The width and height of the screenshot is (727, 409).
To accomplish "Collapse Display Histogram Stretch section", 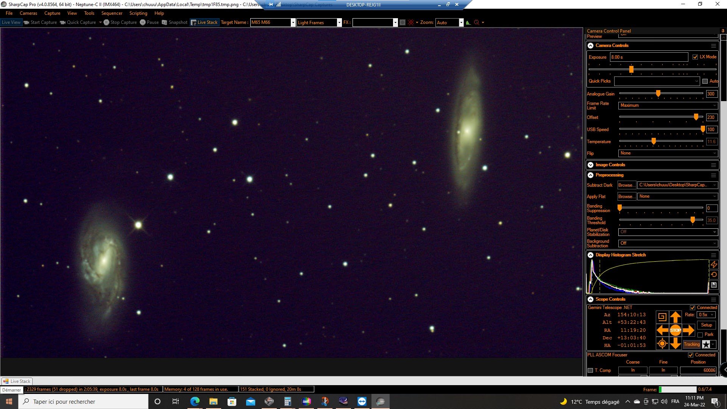I will [591, 255].
